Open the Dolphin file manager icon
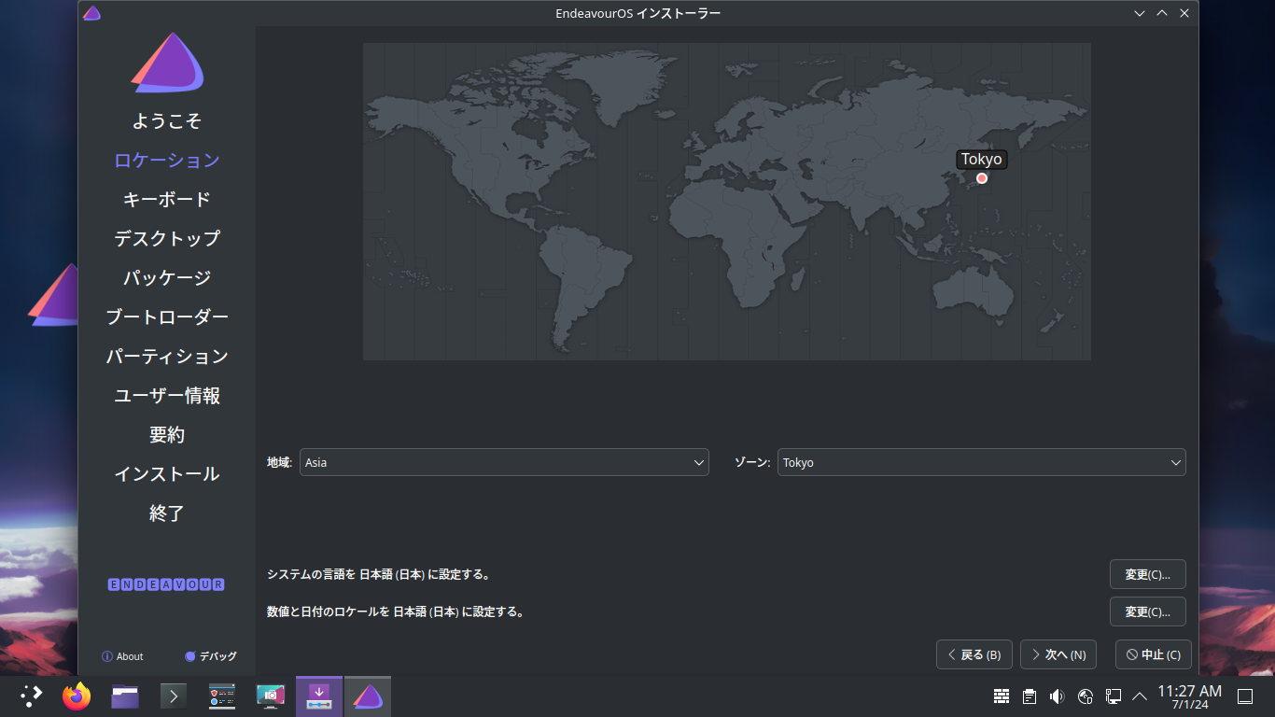Screen dimensions: 1275x717 [125, 696]
